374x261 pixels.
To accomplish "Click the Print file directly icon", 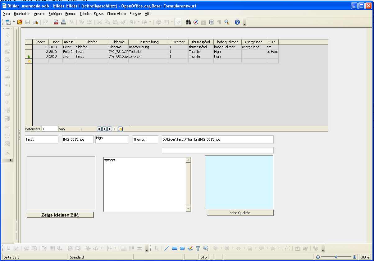I will (64, 22).
